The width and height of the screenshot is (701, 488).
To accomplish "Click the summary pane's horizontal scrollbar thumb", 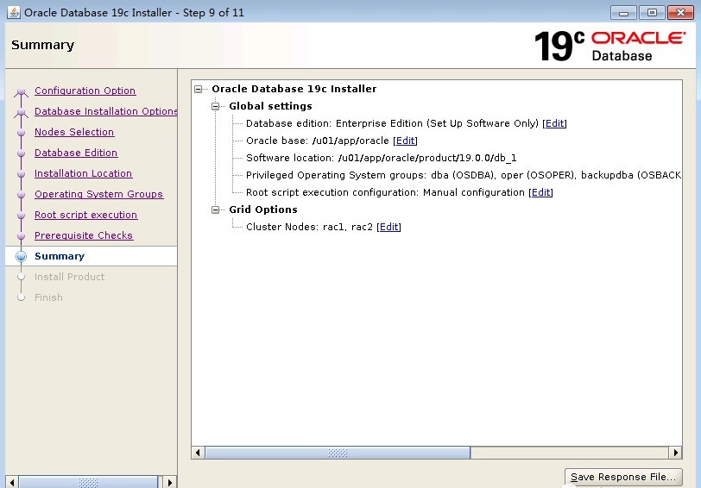I will [338, 453].
